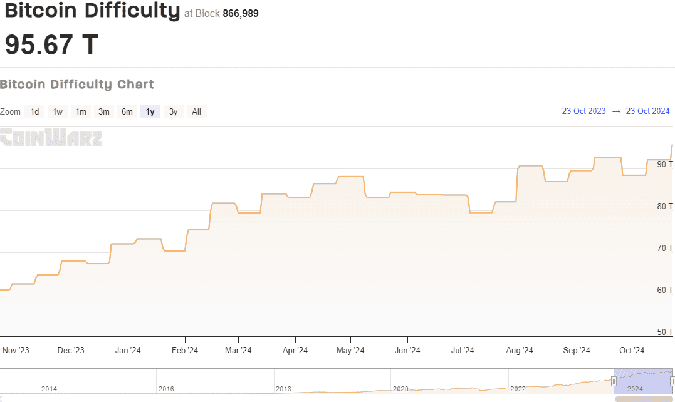Click the Bitcoin Difficulty Chart heading
This screenshot has width=675, height=402.
77,85
